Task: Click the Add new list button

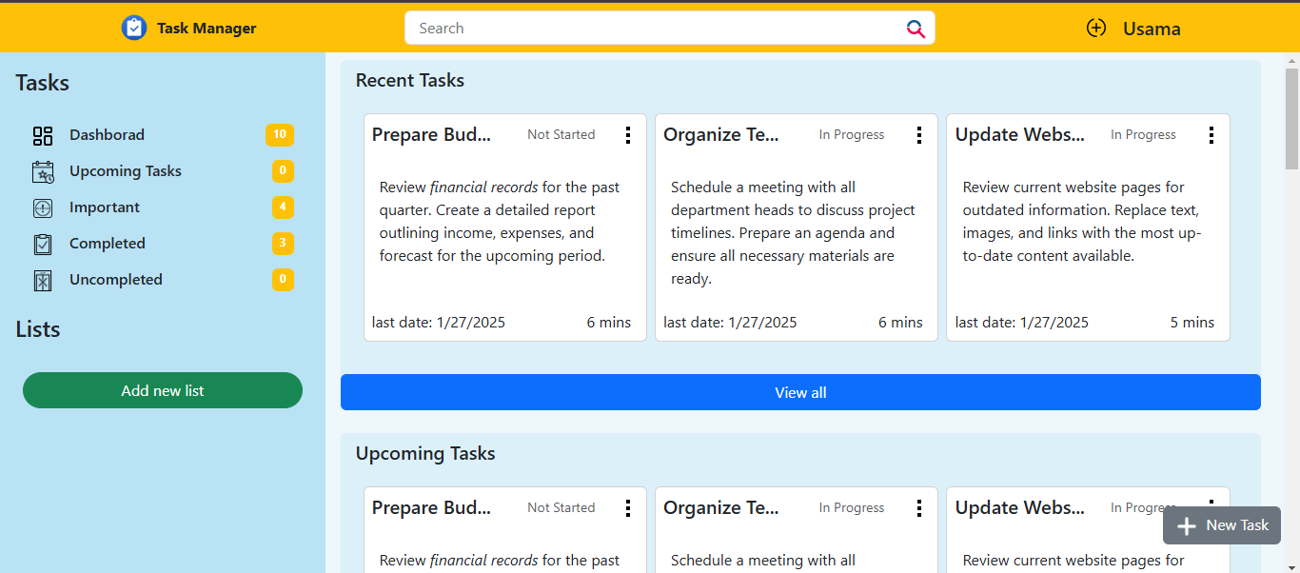Action: (x=163, y=390)
